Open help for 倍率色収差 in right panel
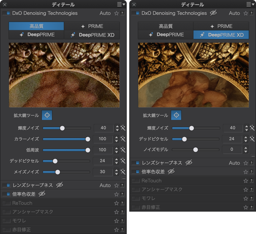This screenshot has height=234, width=256. click(251, 171)
